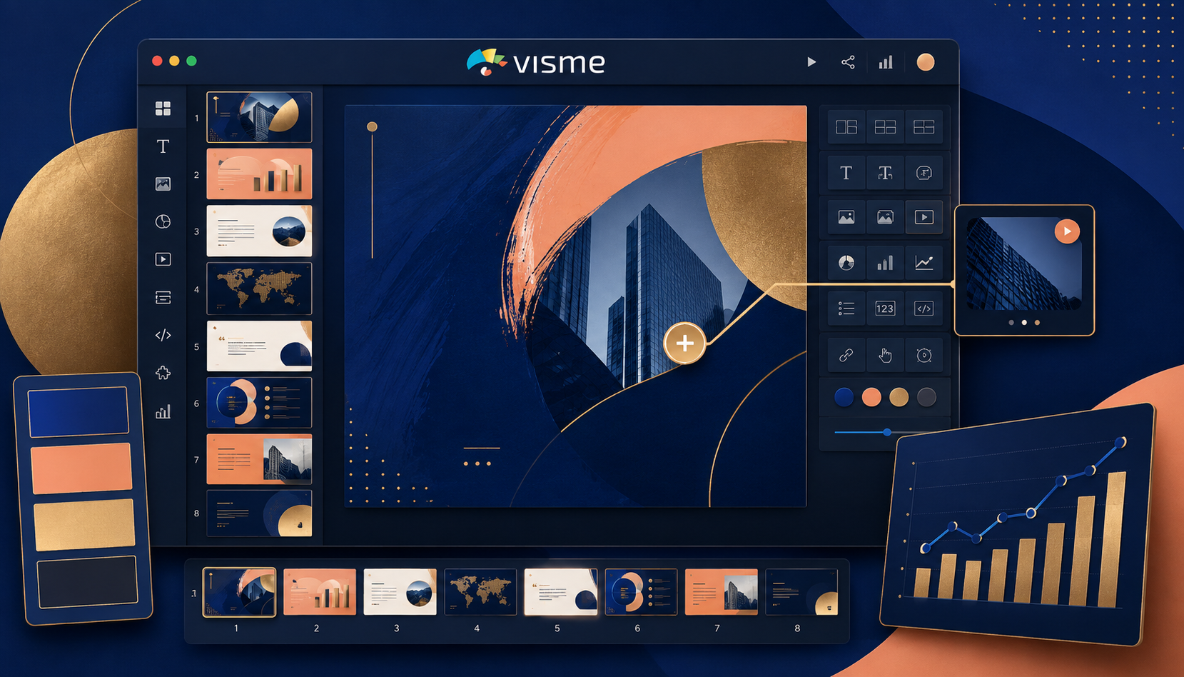1184x677 pixels.
Task: Open the timer icon in right panel
Action: click(x=924, y=355)
